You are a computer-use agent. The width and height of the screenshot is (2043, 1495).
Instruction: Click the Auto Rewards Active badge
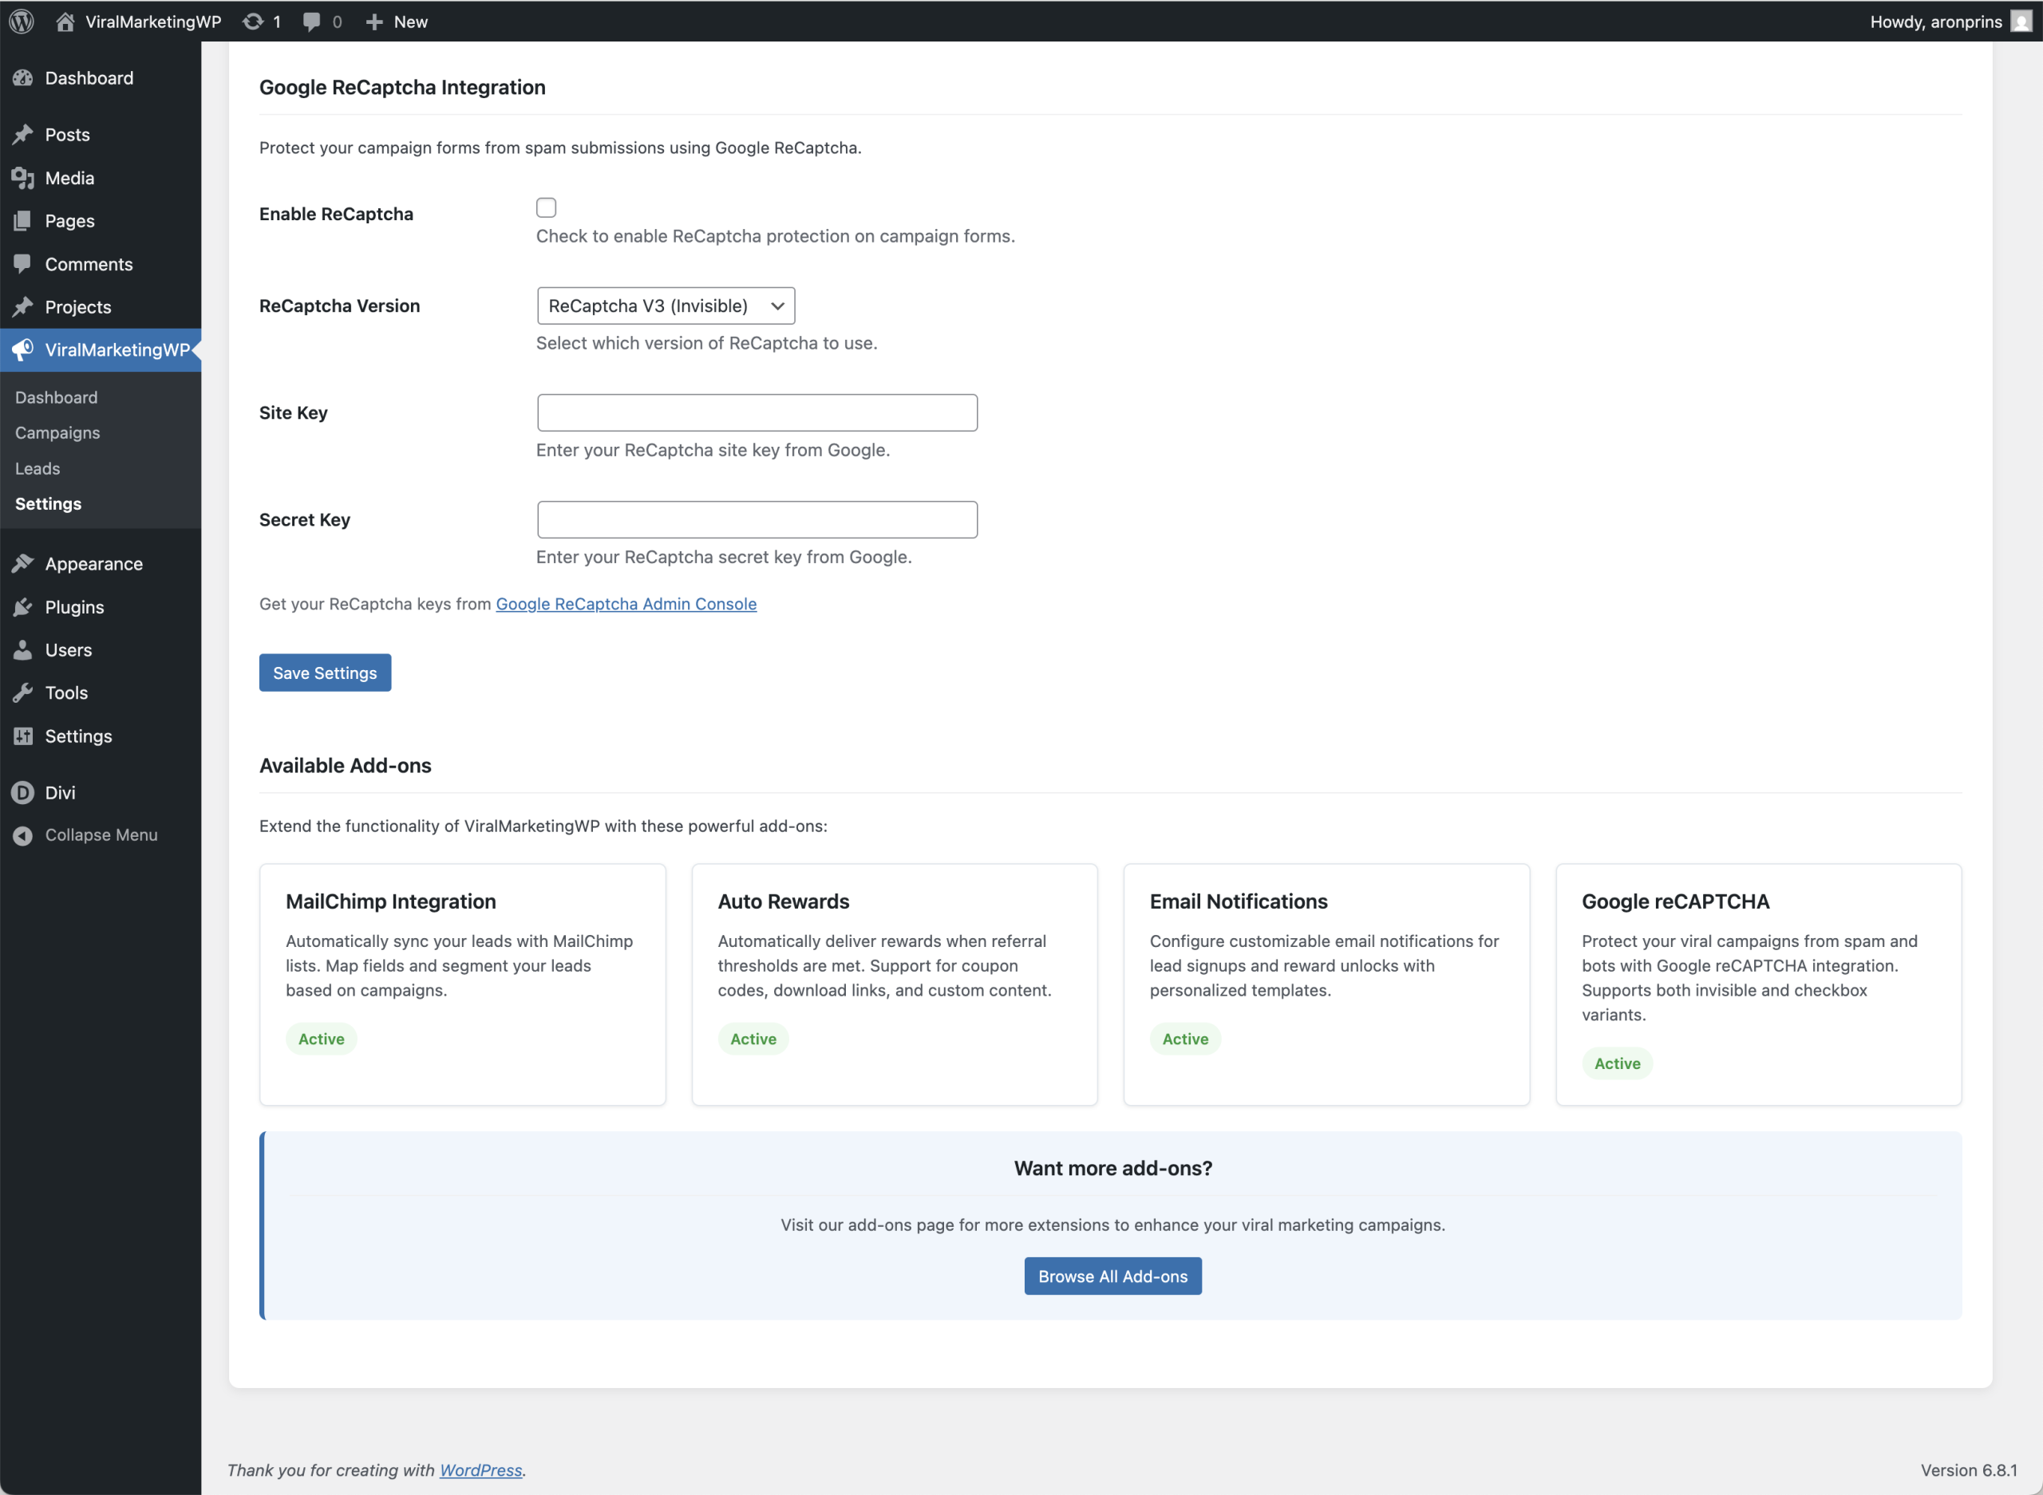click(x=753, y=1039)
